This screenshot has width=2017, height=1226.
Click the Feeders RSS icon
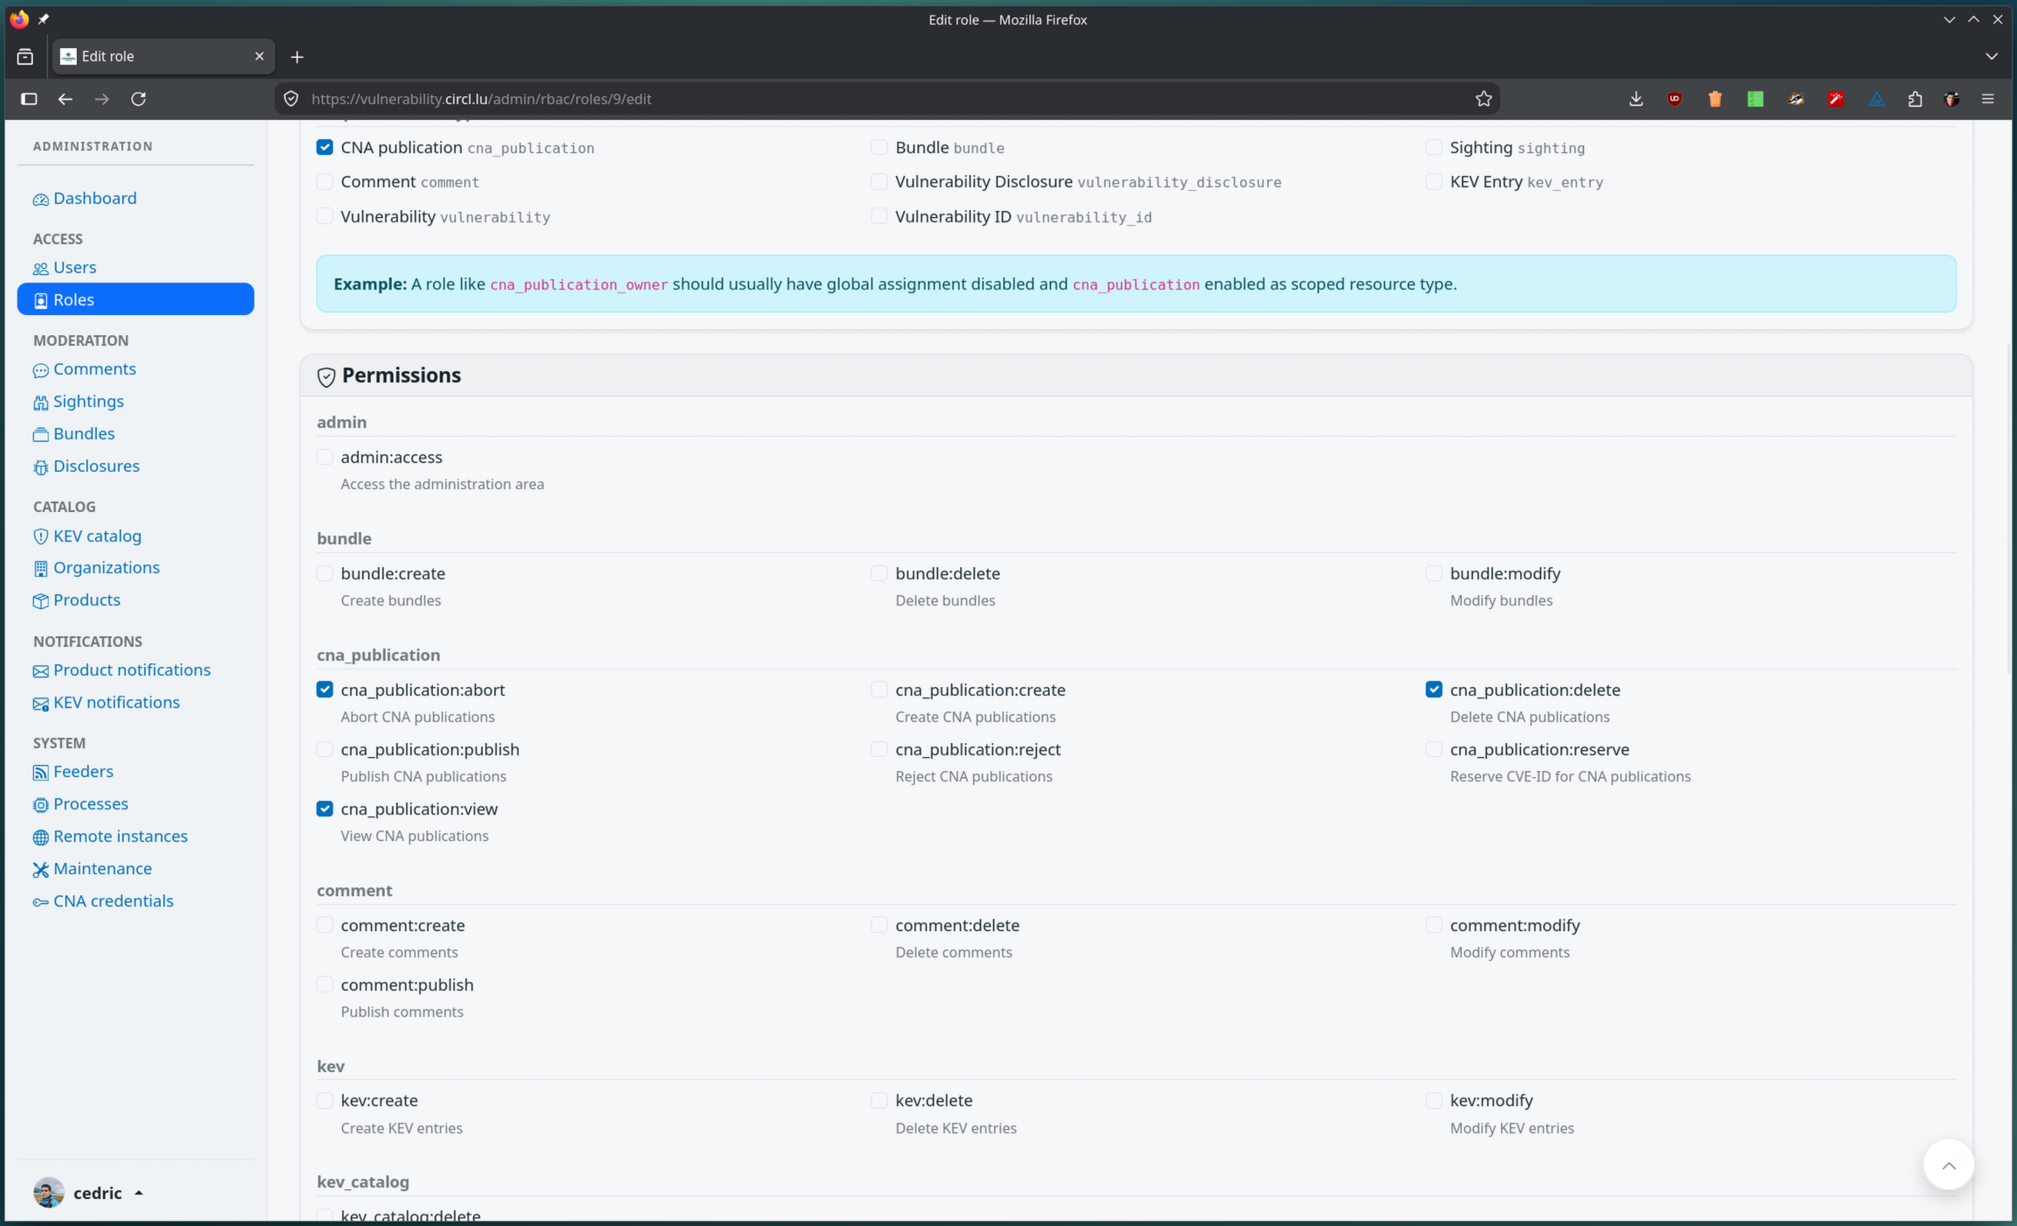point(40,773)
